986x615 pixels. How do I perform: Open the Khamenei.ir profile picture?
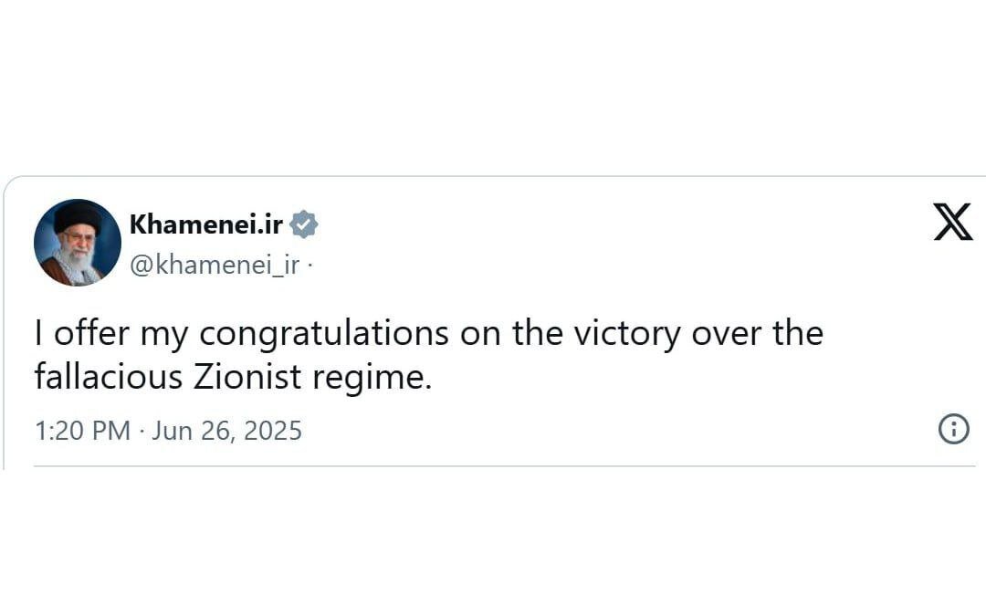[x=78, y=243]
